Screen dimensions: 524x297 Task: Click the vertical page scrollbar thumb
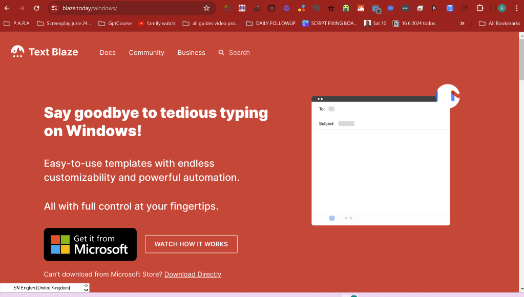521,59
